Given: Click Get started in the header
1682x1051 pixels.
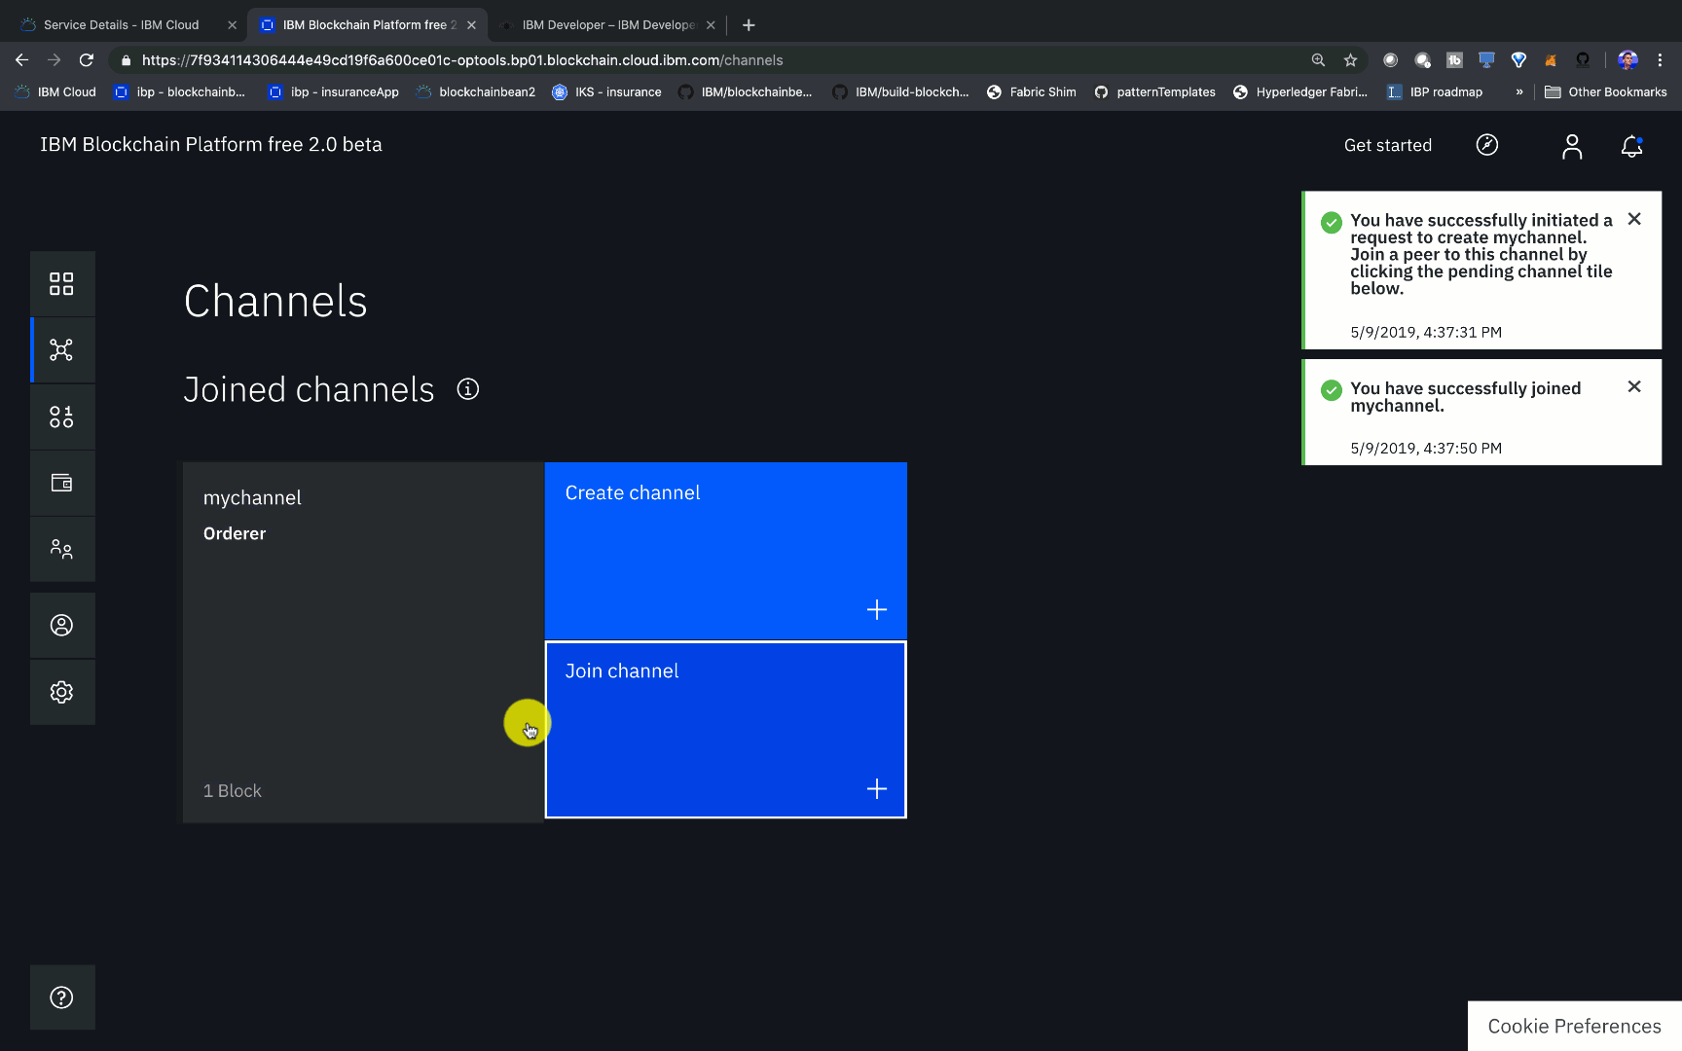Looking at the screenshot, I should tap(1388, 145).
